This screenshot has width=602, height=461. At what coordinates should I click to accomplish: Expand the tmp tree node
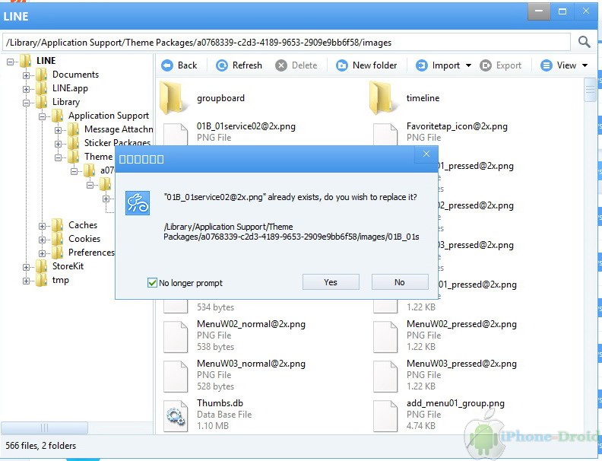click(x=26, y=281)
